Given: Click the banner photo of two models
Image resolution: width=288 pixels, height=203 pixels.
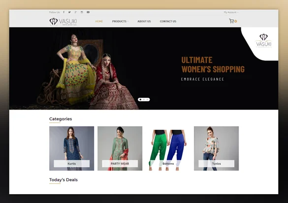Looking at the screenshot, I should pyautogui.click(x=88, y=72).
